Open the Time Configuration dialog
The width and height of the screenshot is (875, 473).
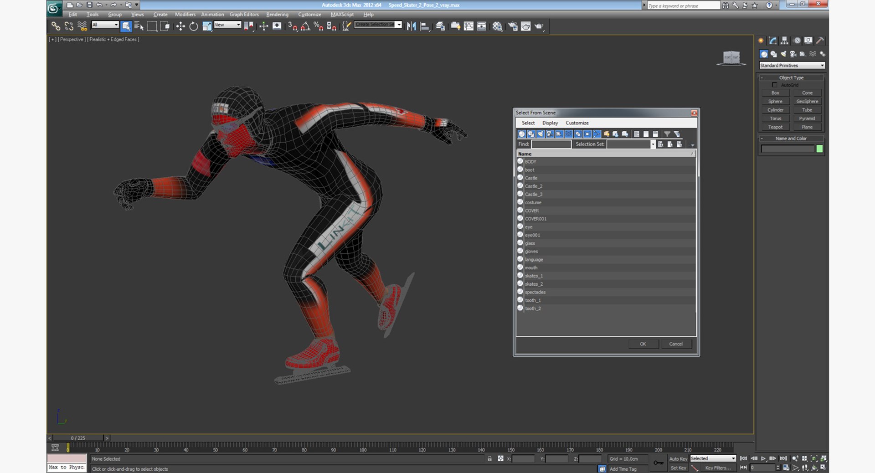(x=786, y=468)
